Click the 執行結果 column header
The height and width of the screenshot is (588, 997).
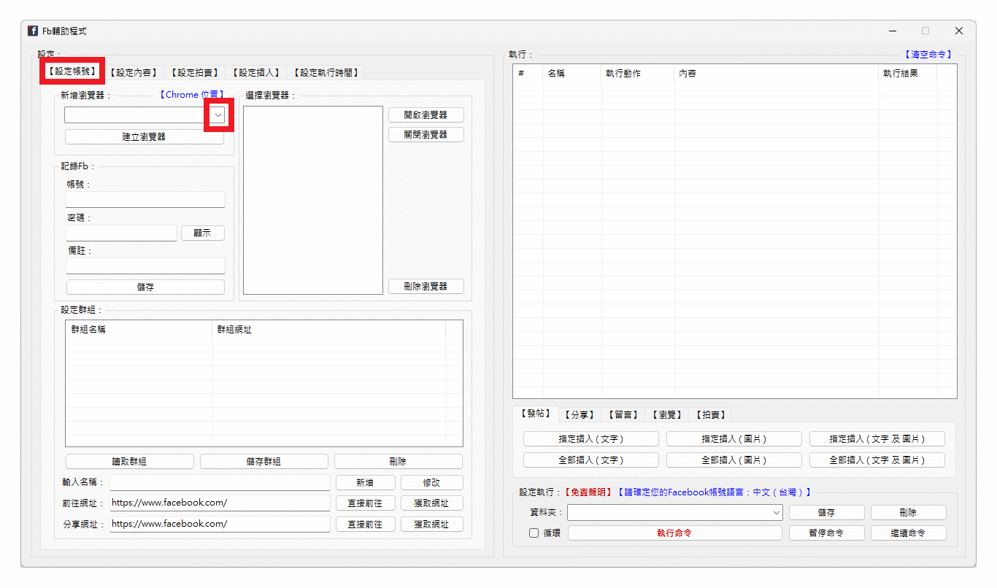(908, 74)
